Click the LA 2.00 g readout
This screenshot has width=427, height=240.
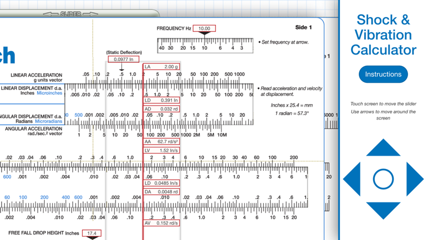pos(161,67)
